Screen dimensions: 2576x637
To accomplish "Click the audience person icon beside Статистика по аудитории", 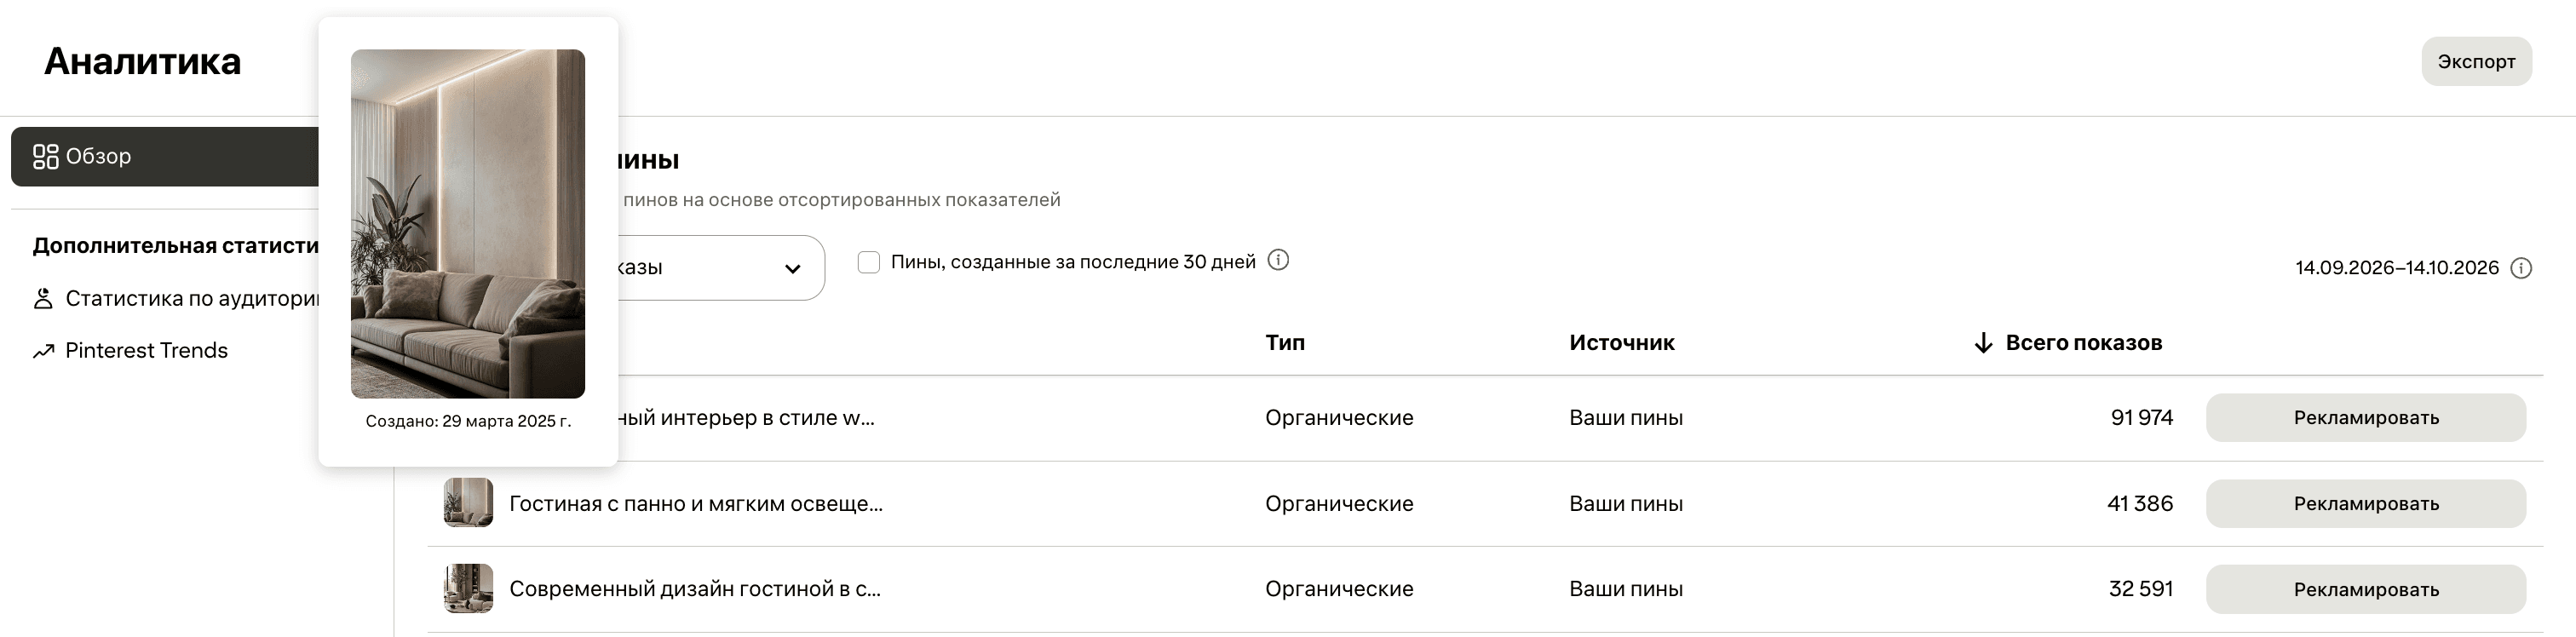I will (x=43, y=299).
